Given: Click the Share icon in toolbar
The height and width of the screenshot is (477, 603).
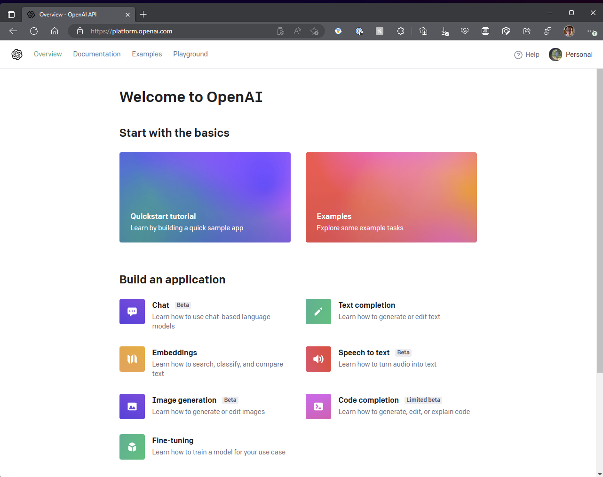Looking at the screenshot, I should point(527,31).
